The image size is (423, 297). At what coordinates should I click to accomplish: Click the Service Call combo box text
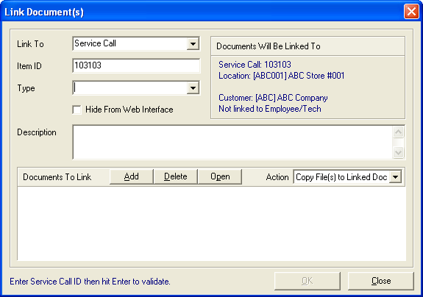pos(95,43)
